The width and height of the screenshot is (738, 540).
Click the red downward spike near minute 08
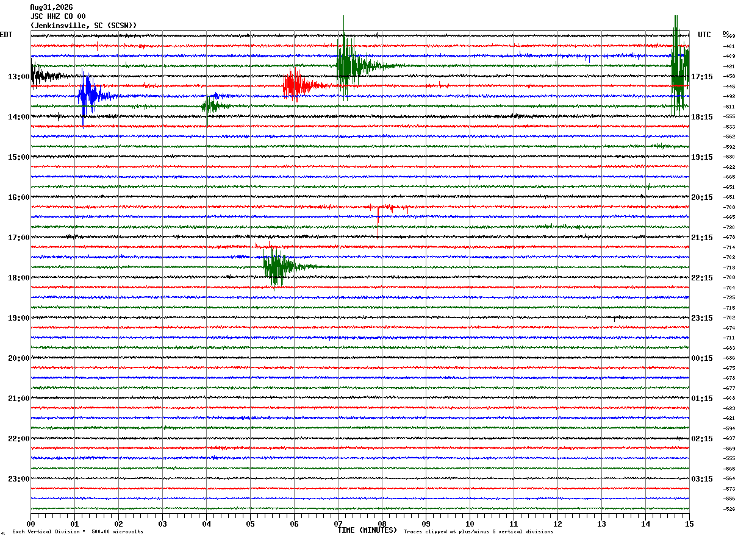click(378, 216)
